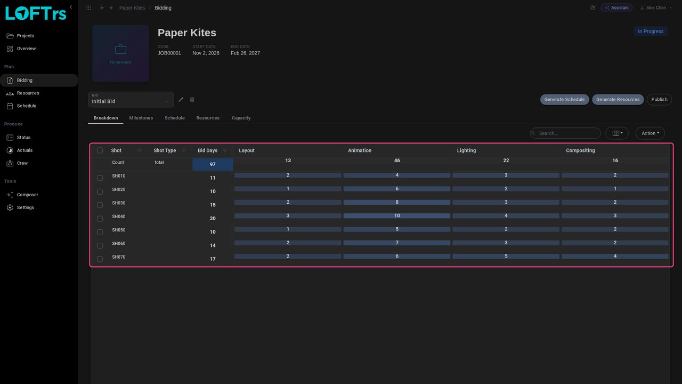Screen dimensions: 682x384
Task: Open Status in the Produce section
Action: (39, 138)
